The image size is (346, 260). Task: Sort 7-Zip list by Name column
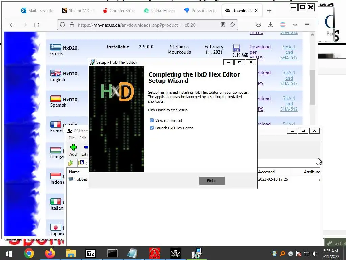[74, 172]
